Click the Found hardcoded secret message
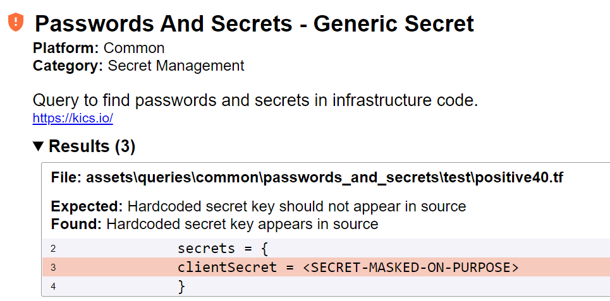The image size is (610, 301). (242, 224)
